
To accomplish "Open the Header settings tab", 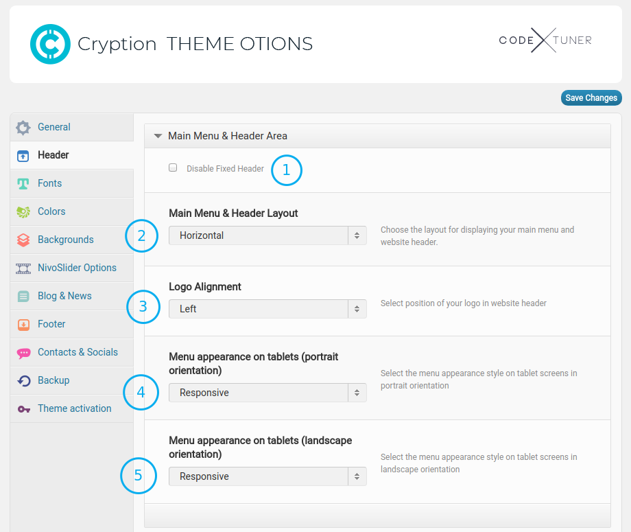I will [53, 155].
